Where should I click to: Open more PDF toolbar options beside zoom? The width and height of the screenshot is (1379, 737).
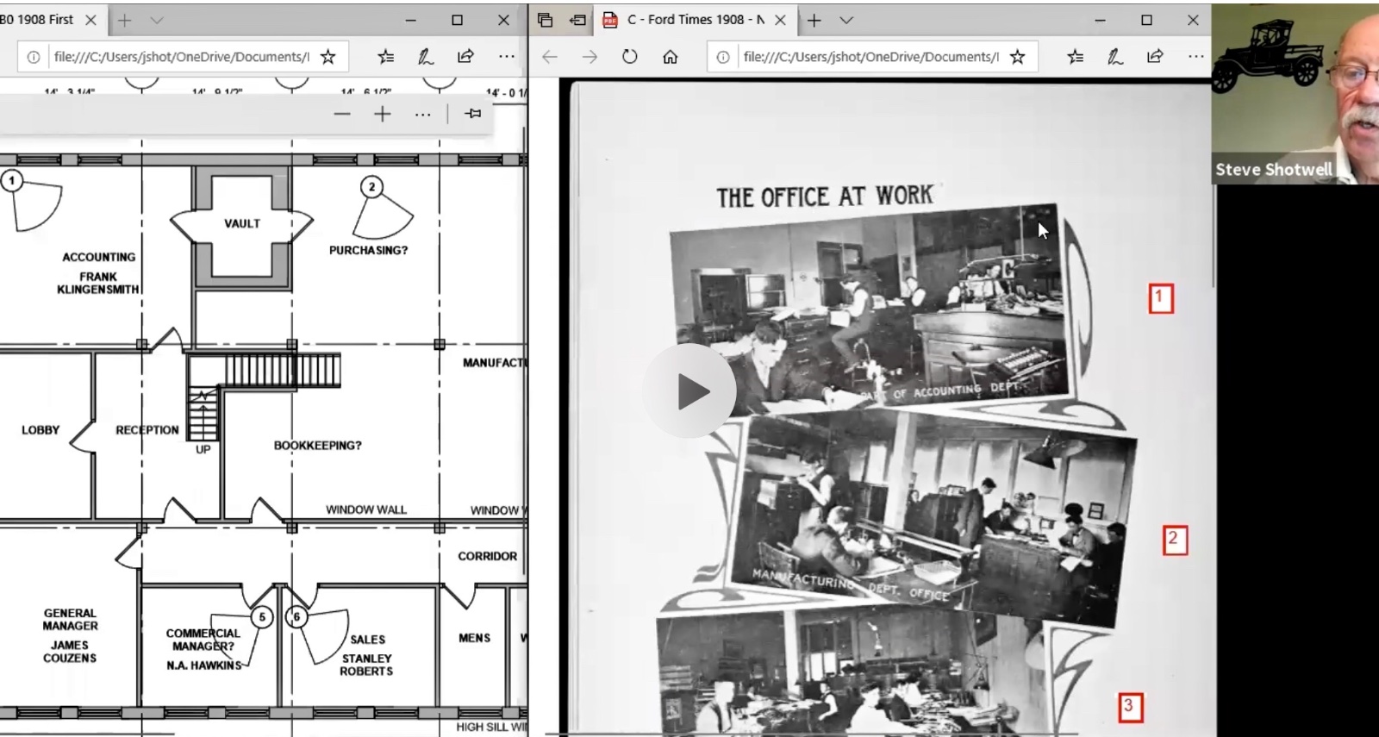click(422, 114)
